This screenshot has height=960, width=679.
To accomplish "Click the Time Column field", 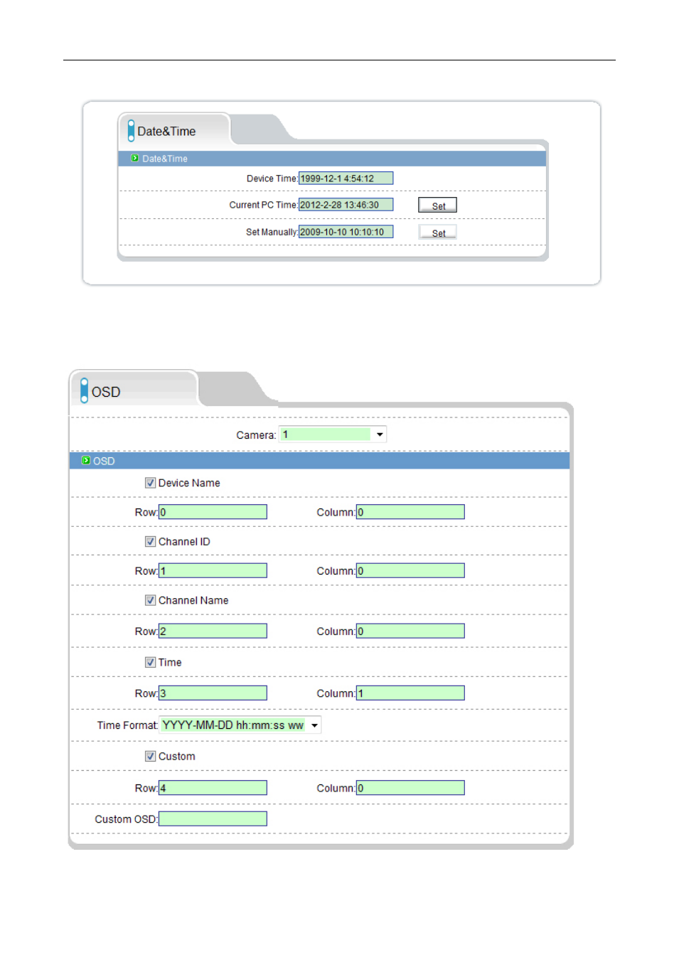I will click(x=410, y=693).
